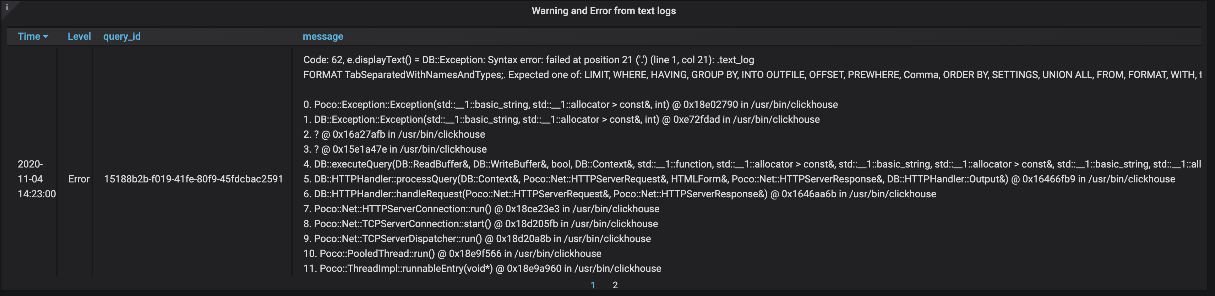Click the ThreadImpl::runnableEntry stack frame
Image resolution: width=1215 pixels, height=296 pixels.
click(x=481, y=268)
